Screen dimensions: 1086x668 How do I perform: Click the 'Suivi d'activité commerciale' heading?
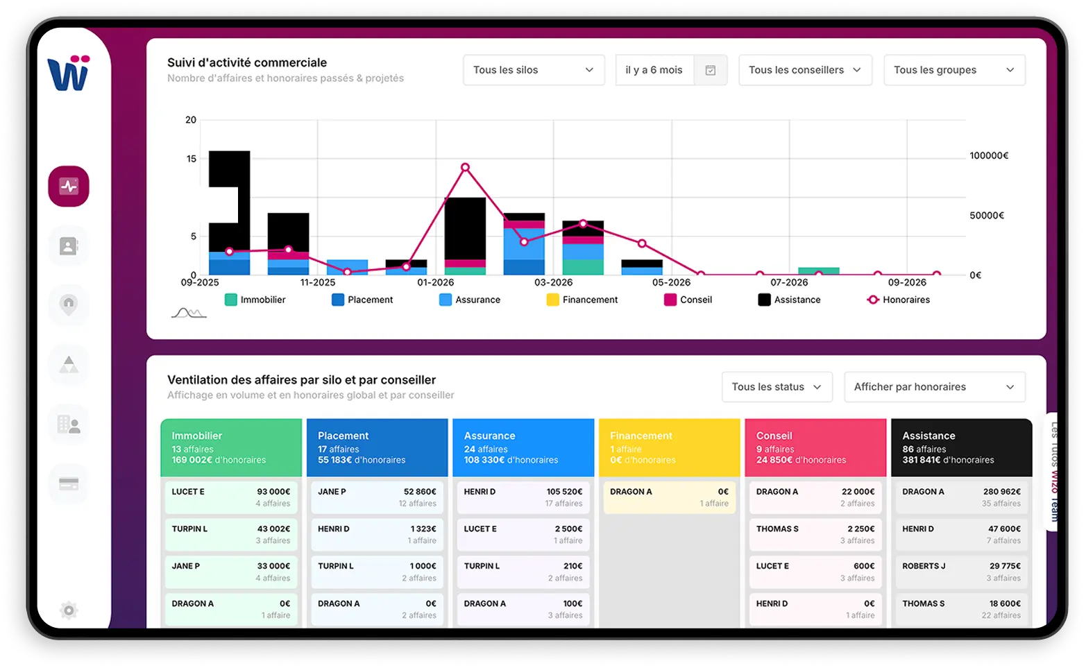tap(247, 62)
